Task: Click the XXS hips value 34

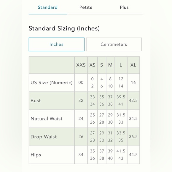Action: [81, 155]
